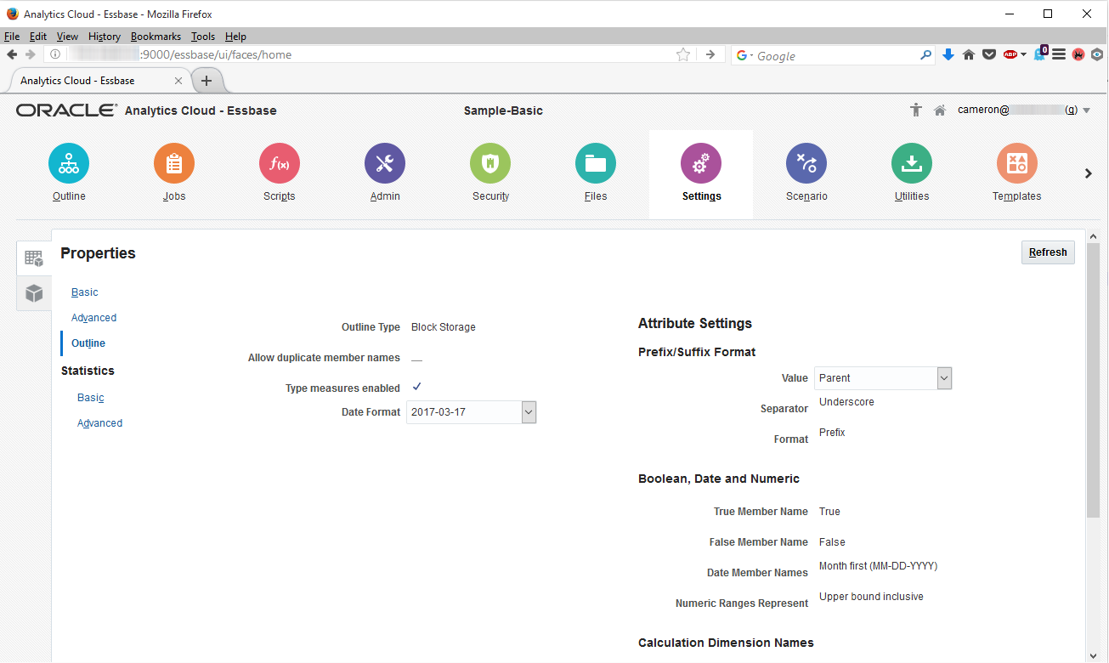The image size is (1109, 663).
Task: Click the Ghostery ghost icon
Action: [1039, 54]
